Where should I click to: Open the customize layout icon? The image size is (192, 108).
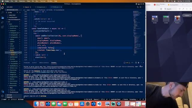[x=143, y=4]
